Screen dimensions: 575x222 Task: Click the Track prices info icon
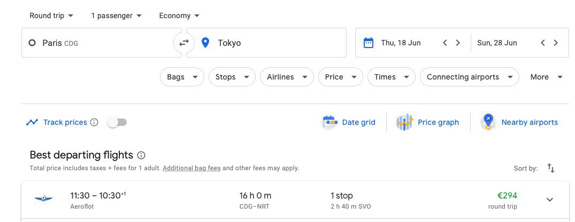click(94, 122)
